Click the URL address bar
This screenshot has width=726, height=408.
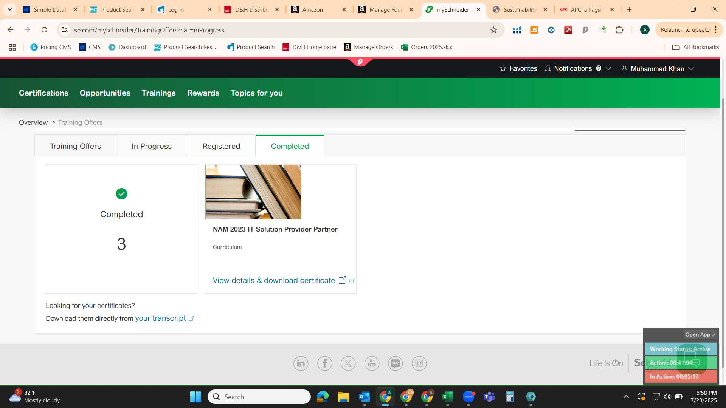pyautogui.click(x=280, y=30)
